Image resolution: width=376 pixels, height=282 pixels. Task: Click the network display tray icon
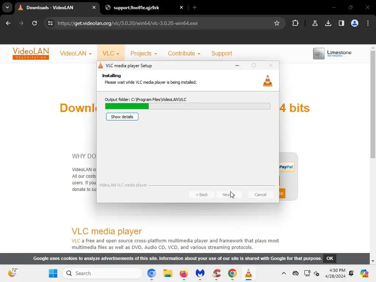point(307,273)
